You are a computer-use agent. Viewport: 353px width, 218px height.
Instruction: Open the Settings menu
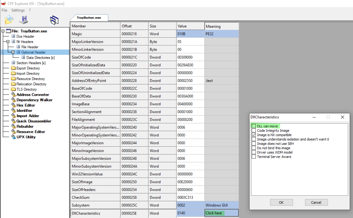[x=18, y=10]
